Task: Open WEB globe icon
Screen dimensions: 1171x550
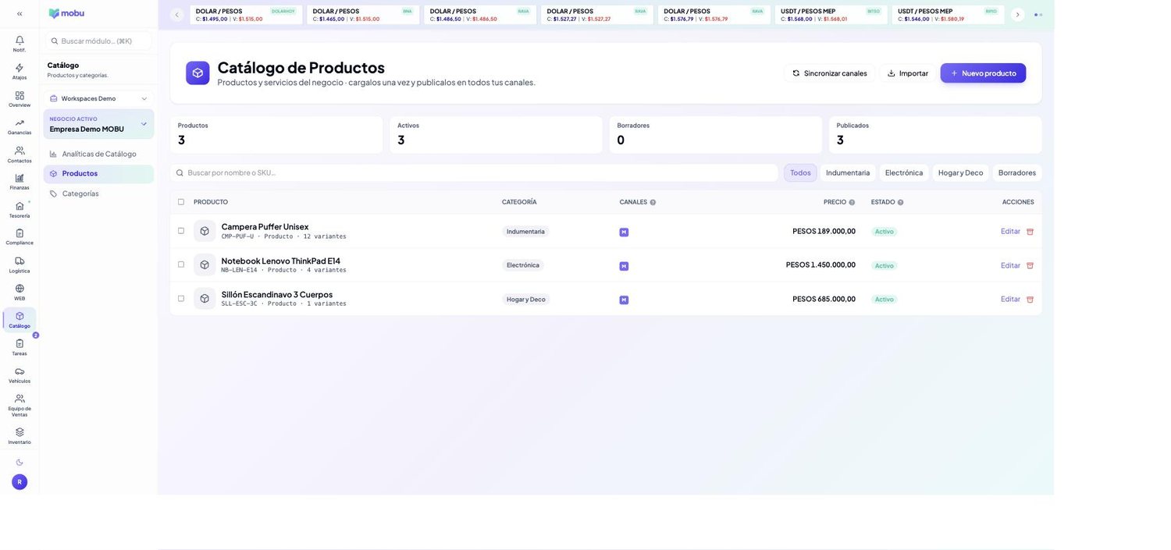Action: pos(20,289)
